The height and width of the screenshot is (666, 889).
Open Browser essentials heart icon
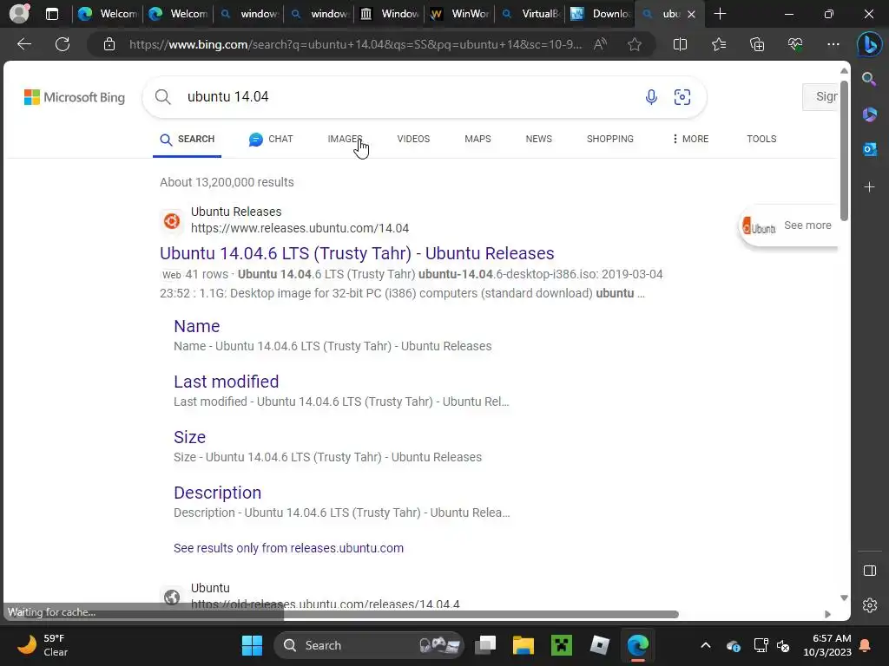point(795,44)
